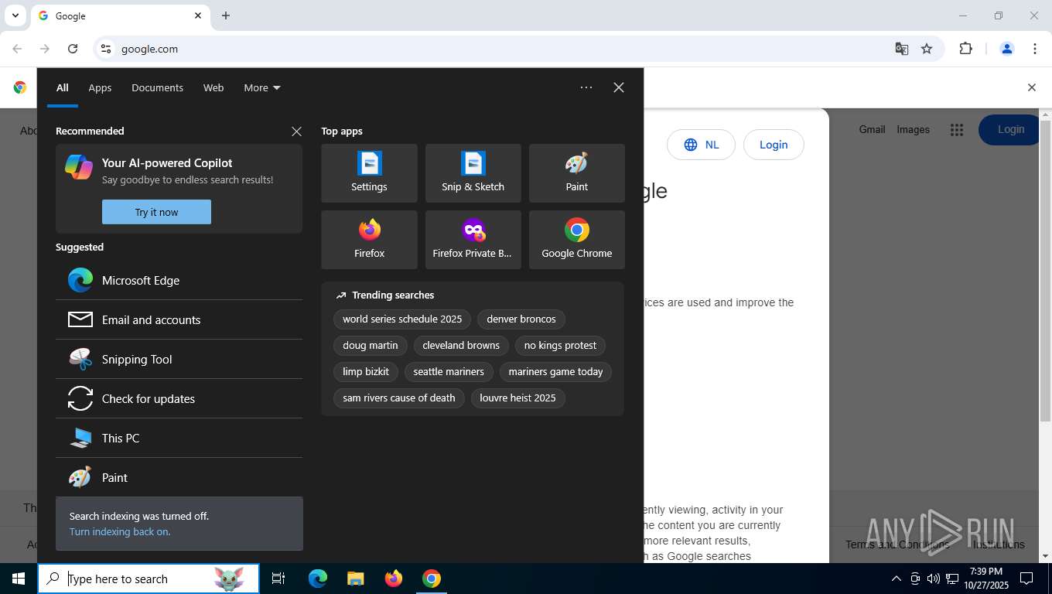Open File Explorer from taskbar
Screen dimensions: 1052x594
point(356,579)
